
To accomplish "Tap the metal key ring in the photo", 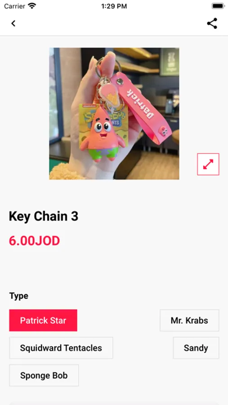I will click(108, 67).
